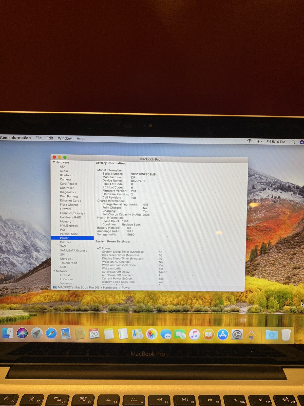Select Parallel SCSI in the sidebar
Image resolution: width=304 pixels, height=406 pixels.
click(69, 234)
